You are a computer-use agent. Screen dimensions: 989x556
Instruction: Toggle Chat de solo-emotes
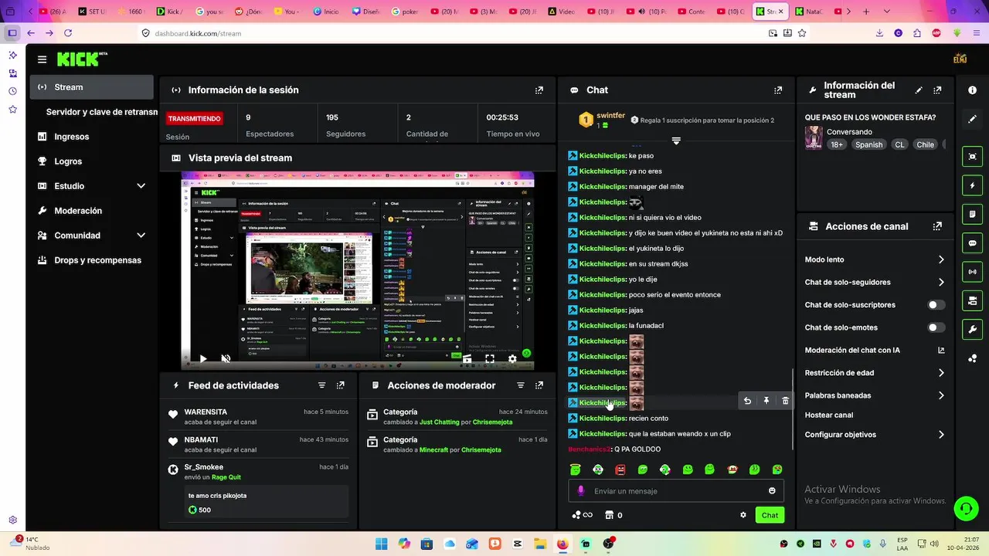(x=936, y=327)
